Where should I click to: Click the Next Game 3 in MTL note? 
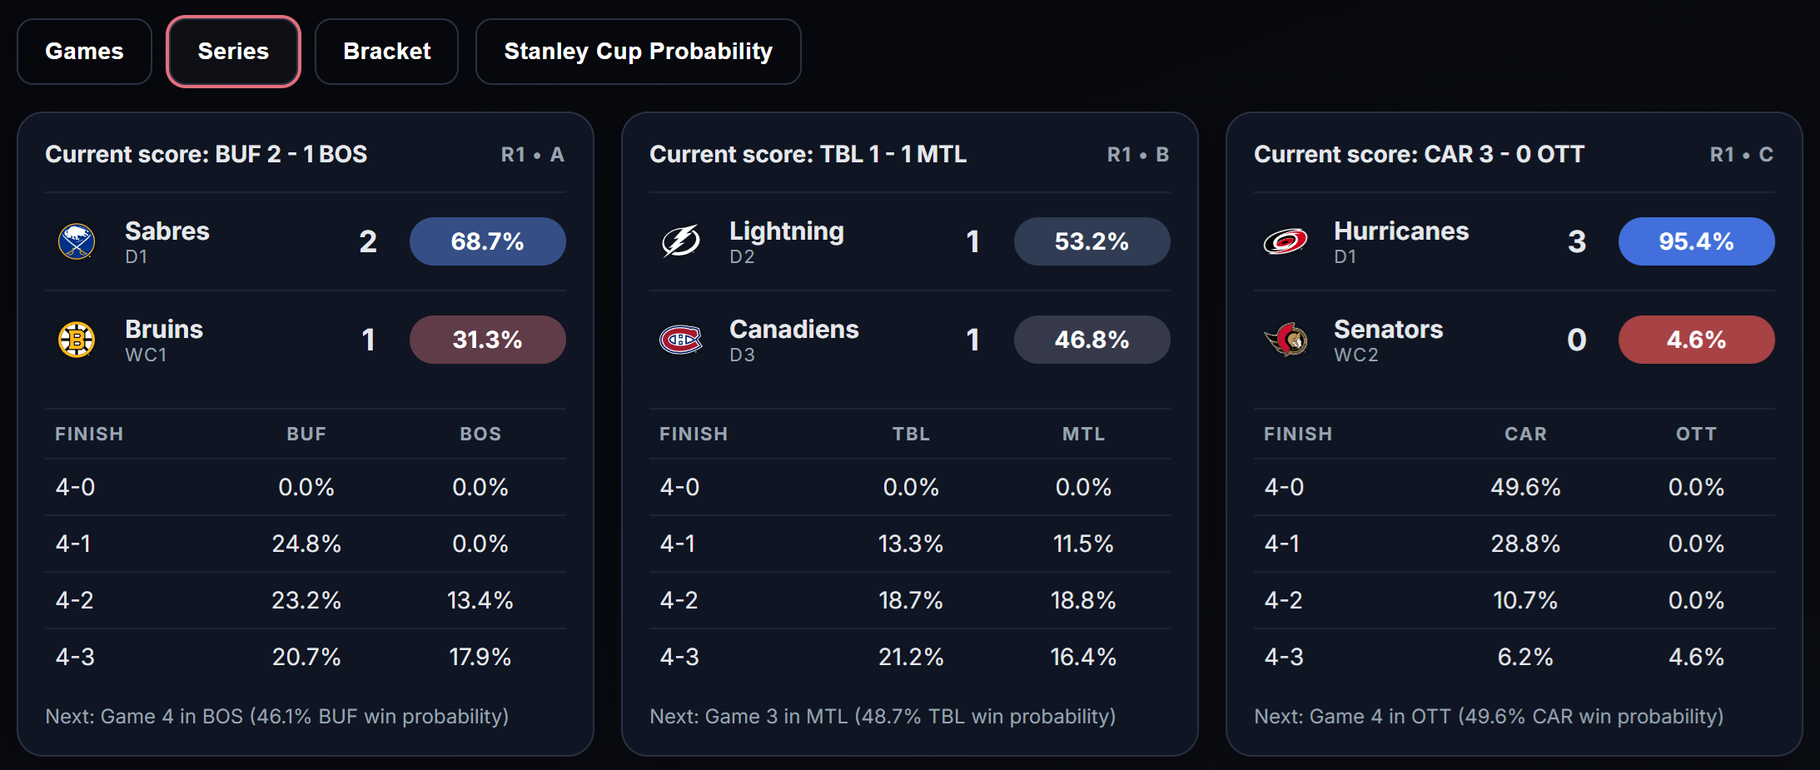pyautogui.click(x=883, y=717)
